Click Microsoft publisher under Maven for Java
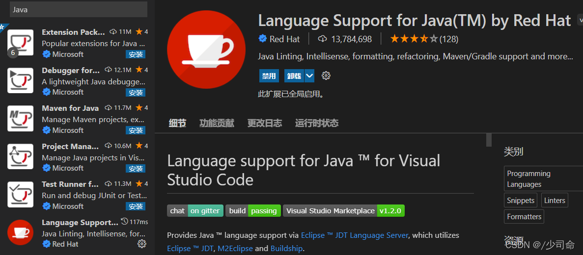The image size is (583, 255). 68,130
